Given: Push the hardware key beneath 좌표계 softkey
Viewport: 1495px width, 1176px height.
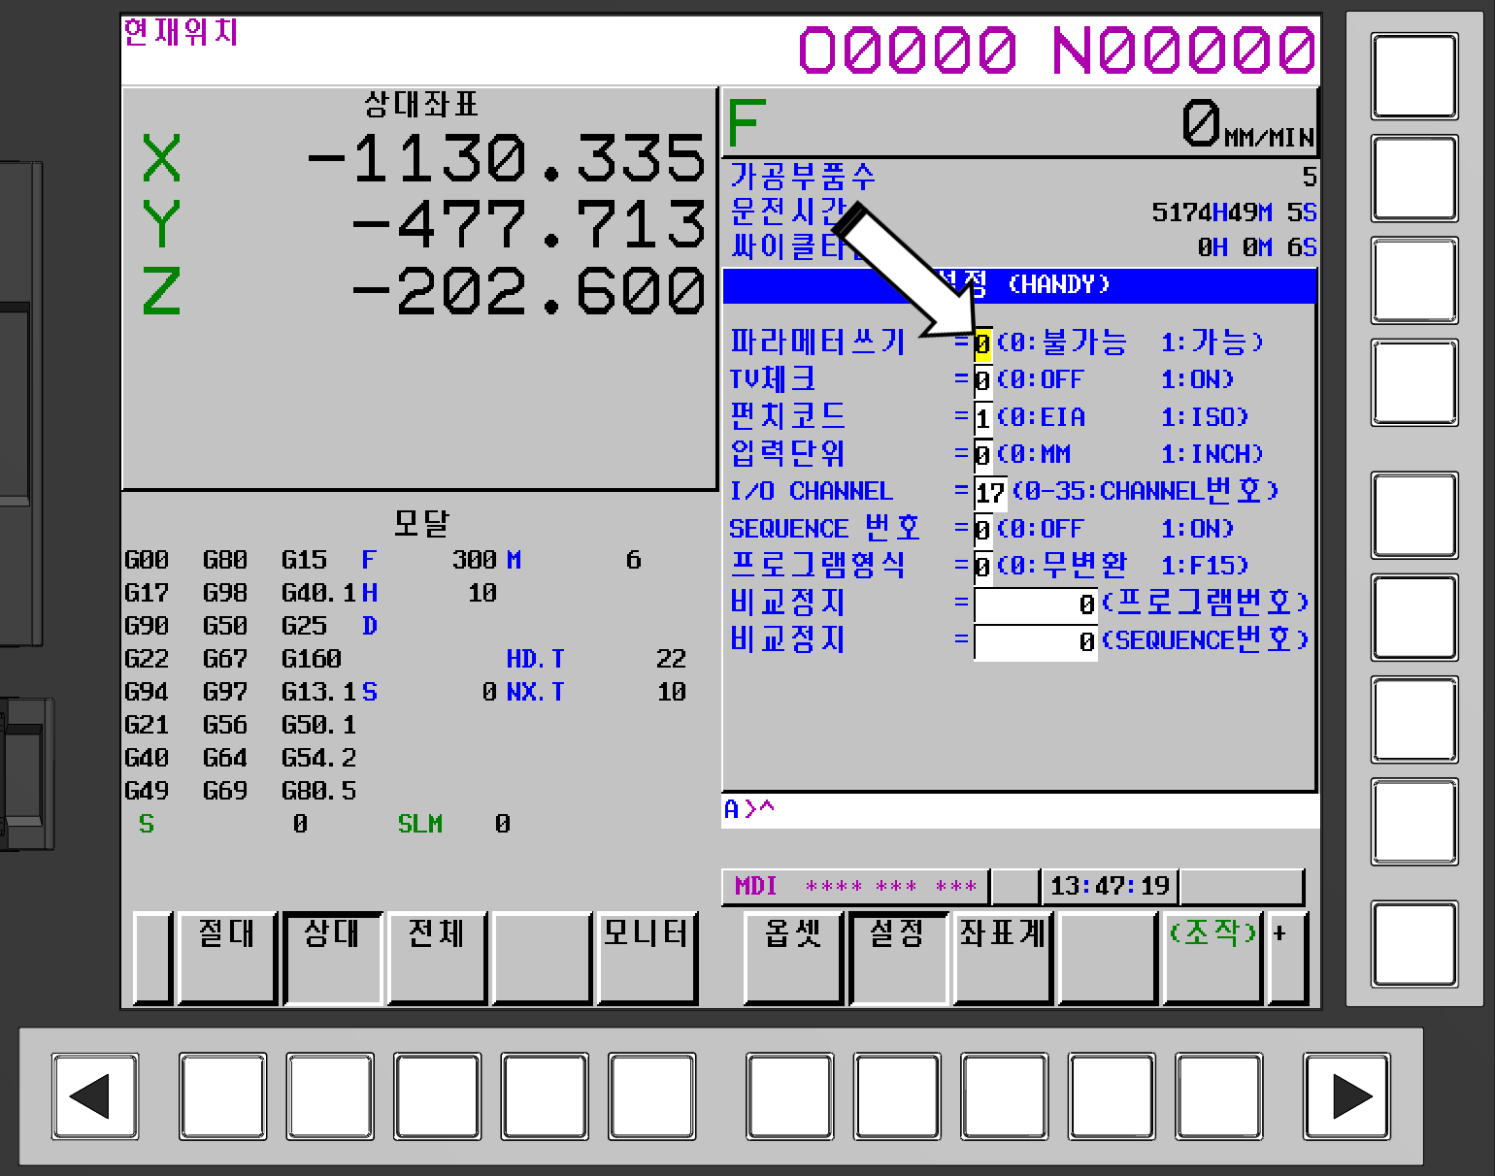Looking at the screenshot, I should [1004, 1096].
